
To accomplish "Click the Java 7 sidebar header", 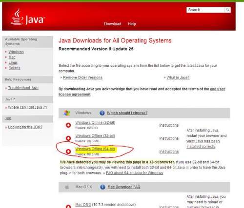I will point(28,99).
